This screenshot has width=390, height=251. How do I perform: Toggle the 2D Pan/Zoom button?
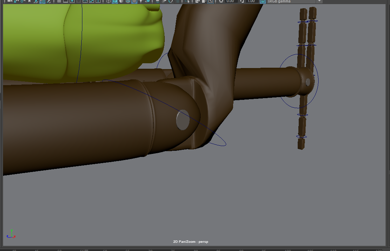pos(42,1)
